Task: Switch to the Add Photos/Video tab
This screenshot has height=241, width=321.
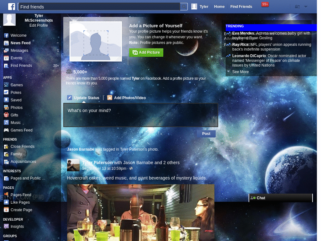Action: click(x=129, y=98)
